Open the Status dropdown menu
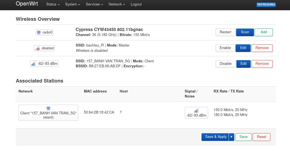290x154 pixels. click(x=53, y=4)
